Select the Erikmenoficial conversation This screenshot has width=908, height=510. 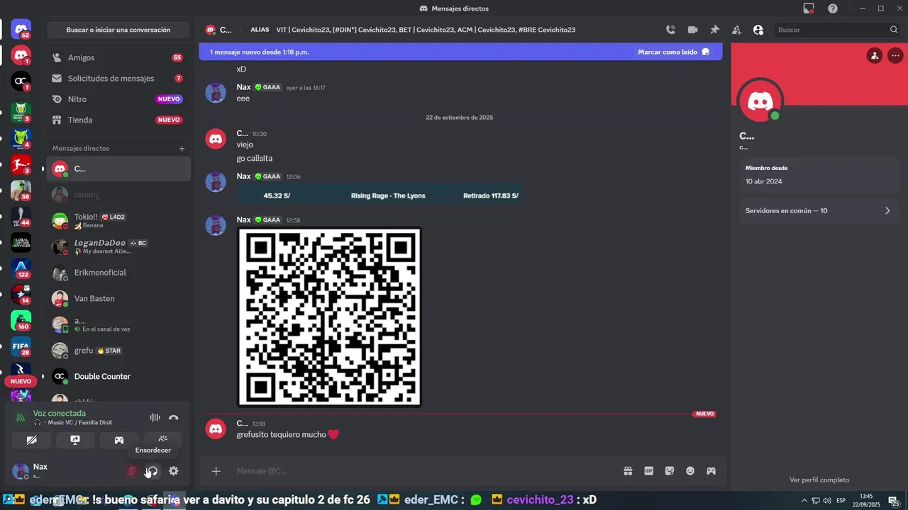[x=118, y=273]
